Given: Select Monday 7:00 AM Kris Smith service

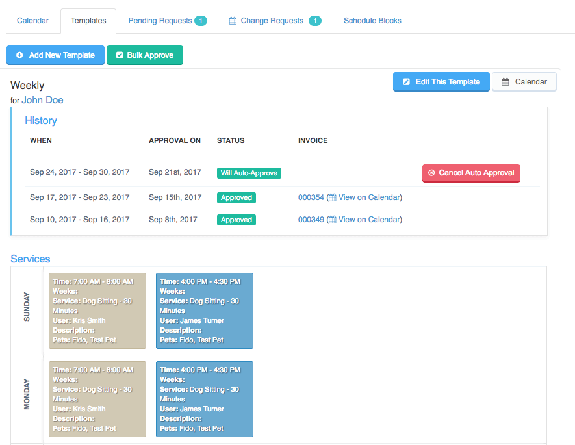Looking at the screenshot, I should (97, 399).
